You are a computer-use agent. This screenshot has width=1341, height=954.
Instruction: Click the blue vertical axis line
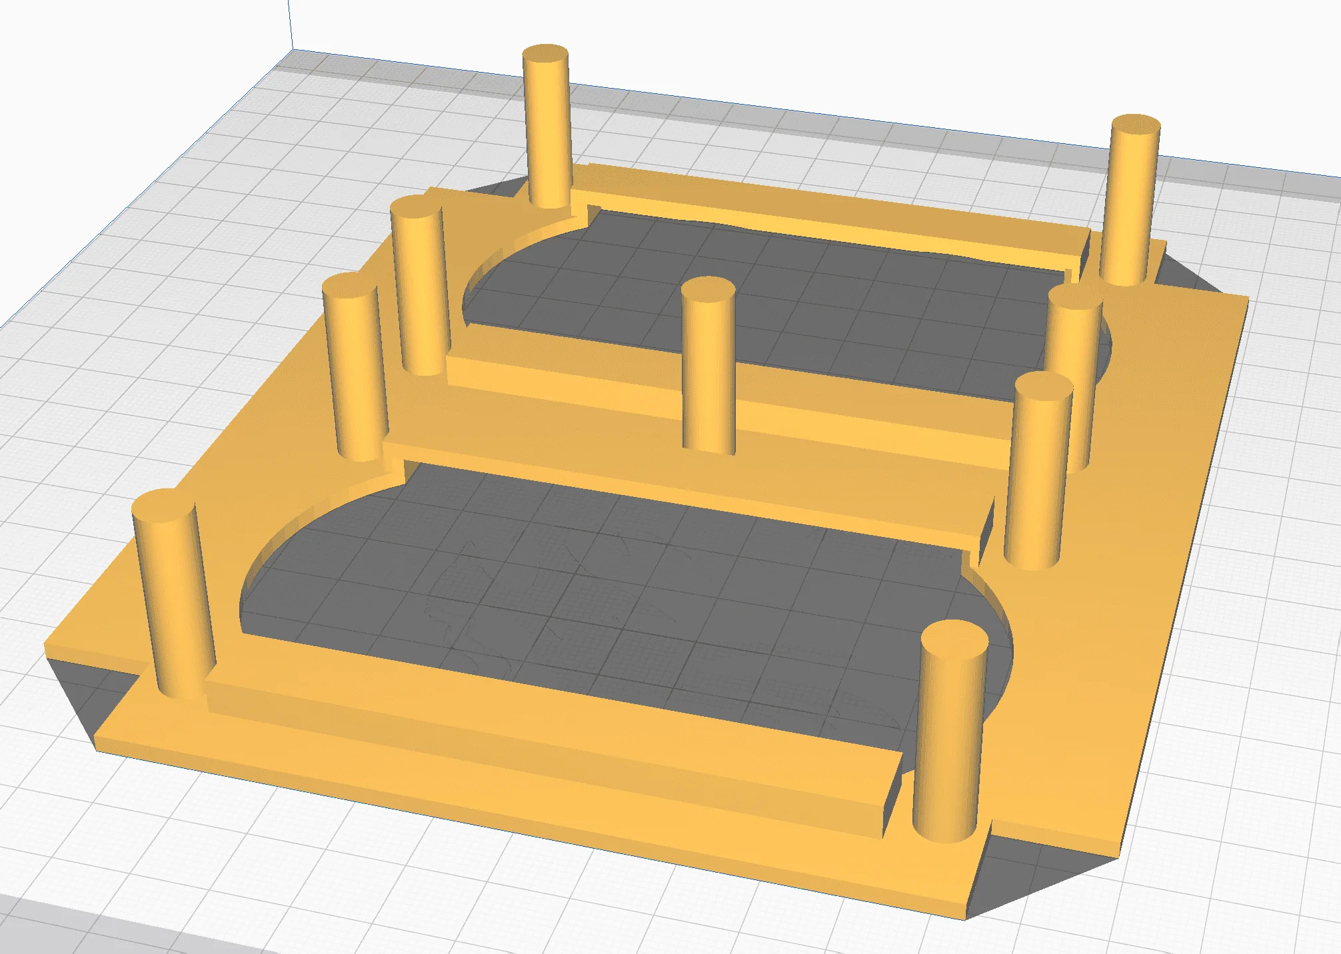[x=291, y=23]
